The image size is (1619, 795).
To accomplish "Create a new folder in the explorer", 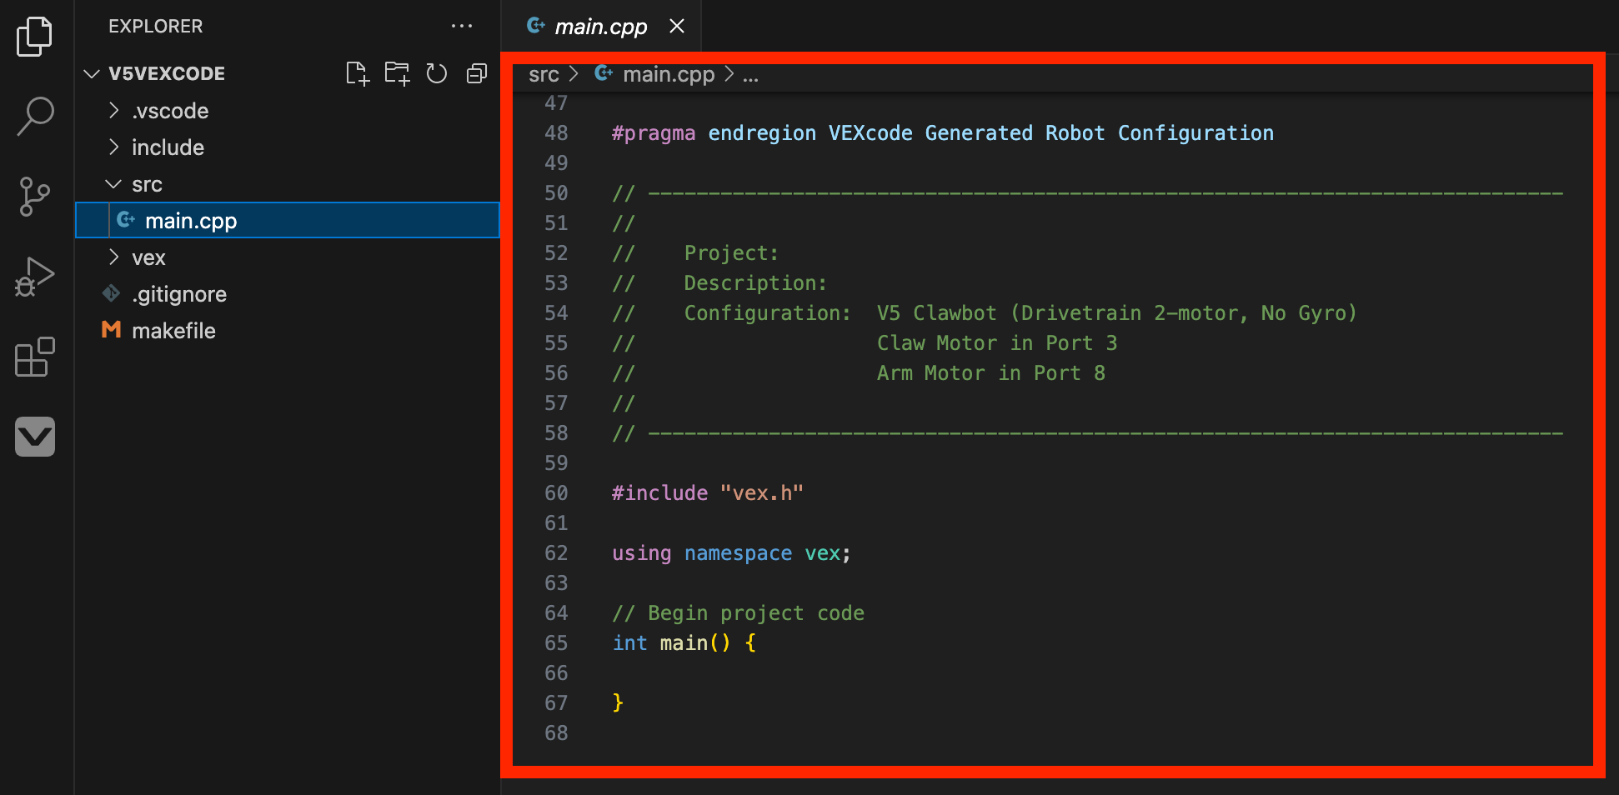I will (397, 73).
